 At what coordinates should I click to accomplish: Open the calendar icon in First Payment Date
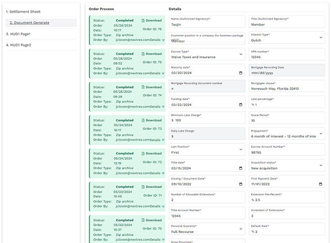[320, 184]
